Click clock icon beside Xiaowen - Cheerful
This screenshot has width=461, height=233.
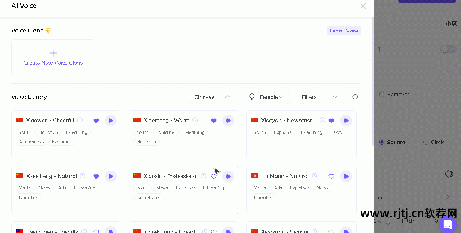point(80,120)
